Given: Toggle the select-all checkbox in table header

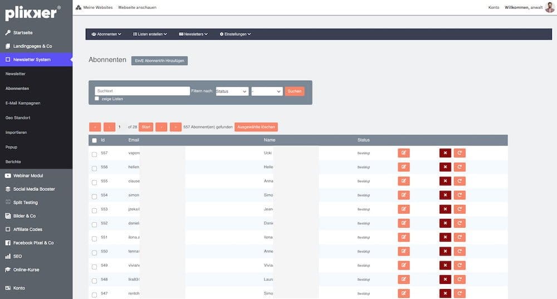Looking at the screenshot, I should tap(94, 140).
